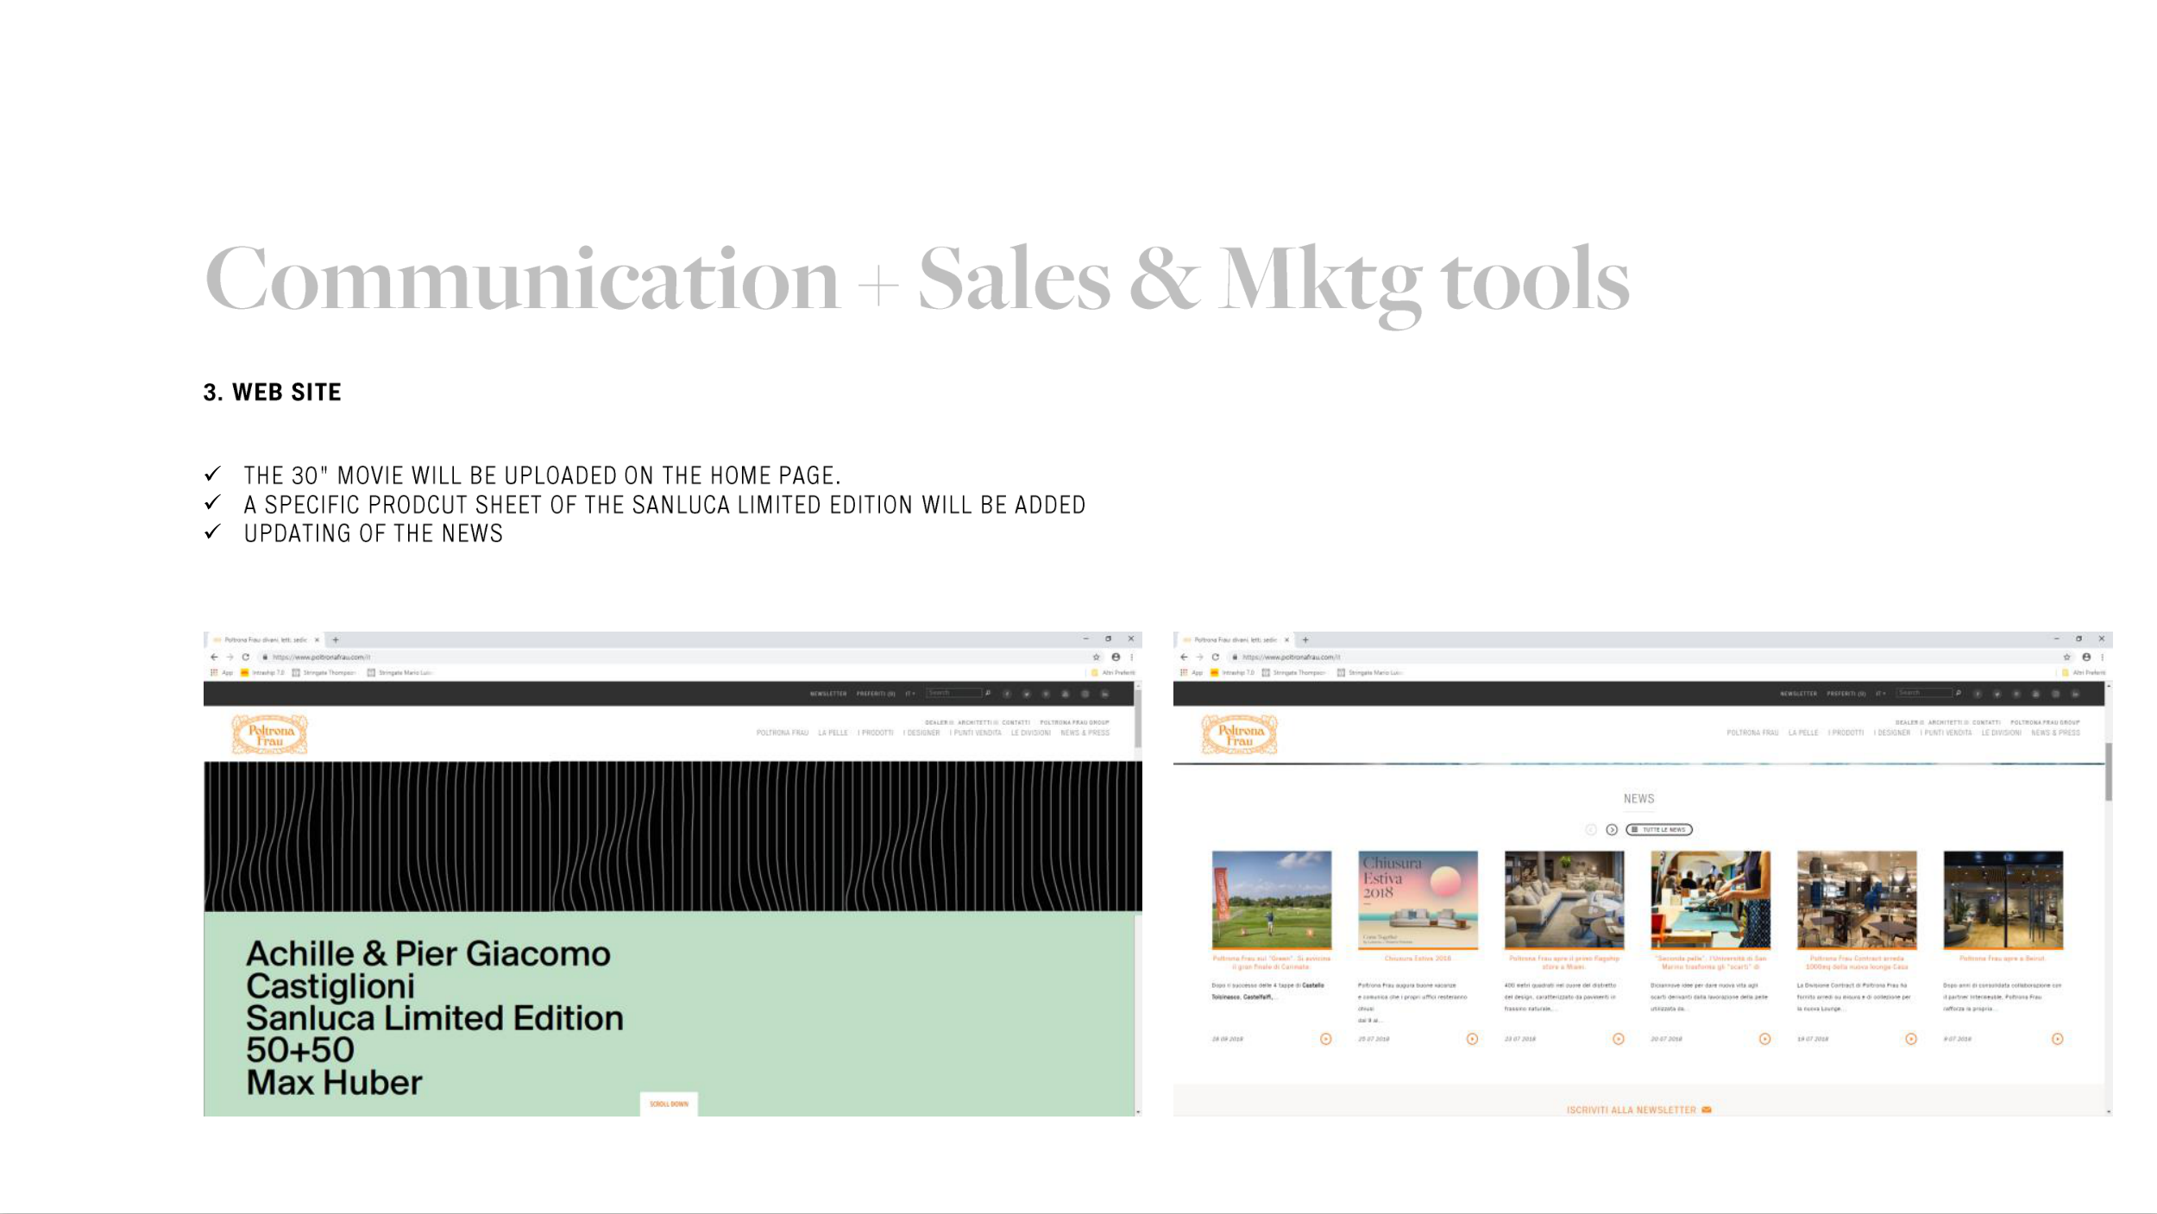2157x1214 pixels.
Task: Open I PRODOTTI menu on left website
Action: (875, 733)
